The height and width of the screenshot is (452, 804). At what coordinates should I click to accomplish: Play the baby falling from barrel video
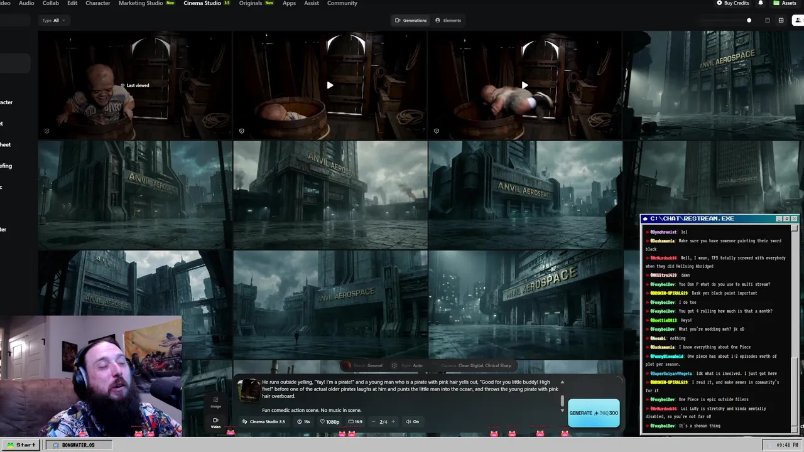524,85
